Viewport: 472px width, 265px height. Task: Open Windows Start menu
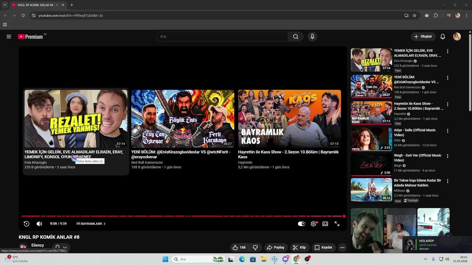165,259
